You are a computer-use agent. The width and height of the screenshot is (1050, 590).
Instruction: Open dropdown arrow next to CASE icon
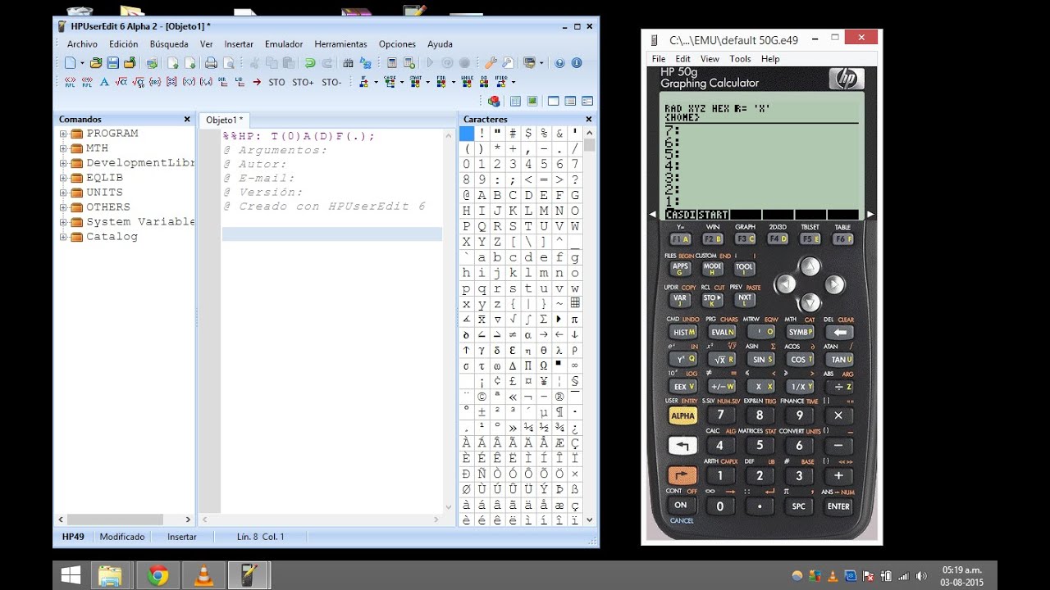(402, 82)
